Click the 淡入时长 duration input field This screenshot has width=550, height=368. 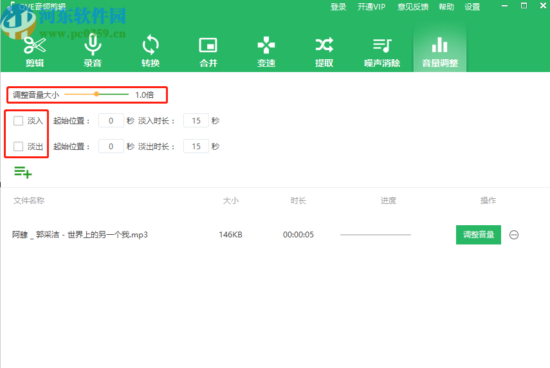pos(196,121)
